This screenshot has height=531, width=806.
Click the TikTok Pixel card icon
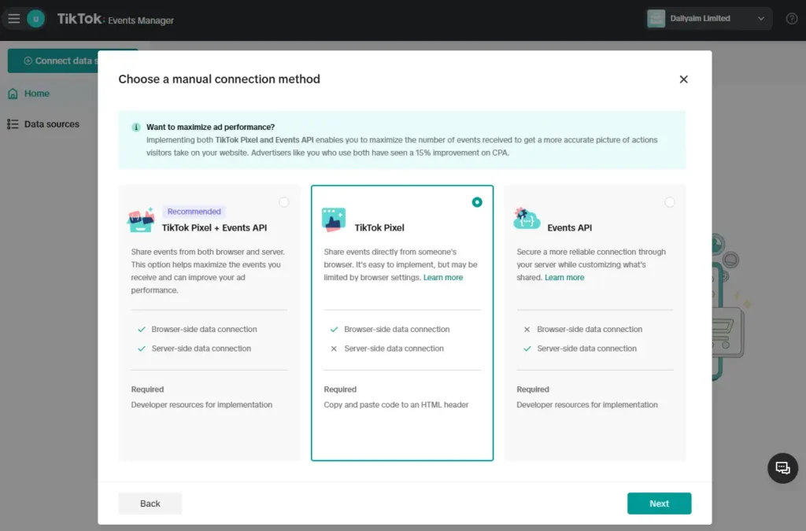(x=334, y=219)
